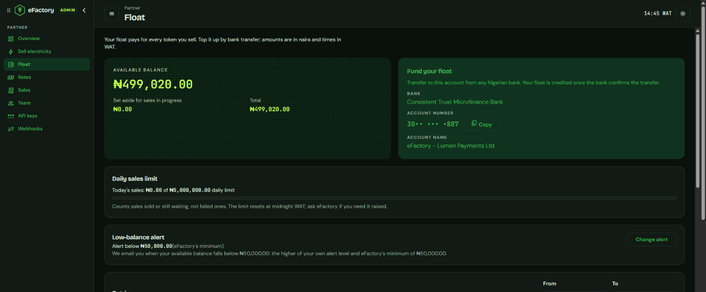Click the Sales receipt icon
The width and height of the screenshot is (706, 292).
coord(11,90)
